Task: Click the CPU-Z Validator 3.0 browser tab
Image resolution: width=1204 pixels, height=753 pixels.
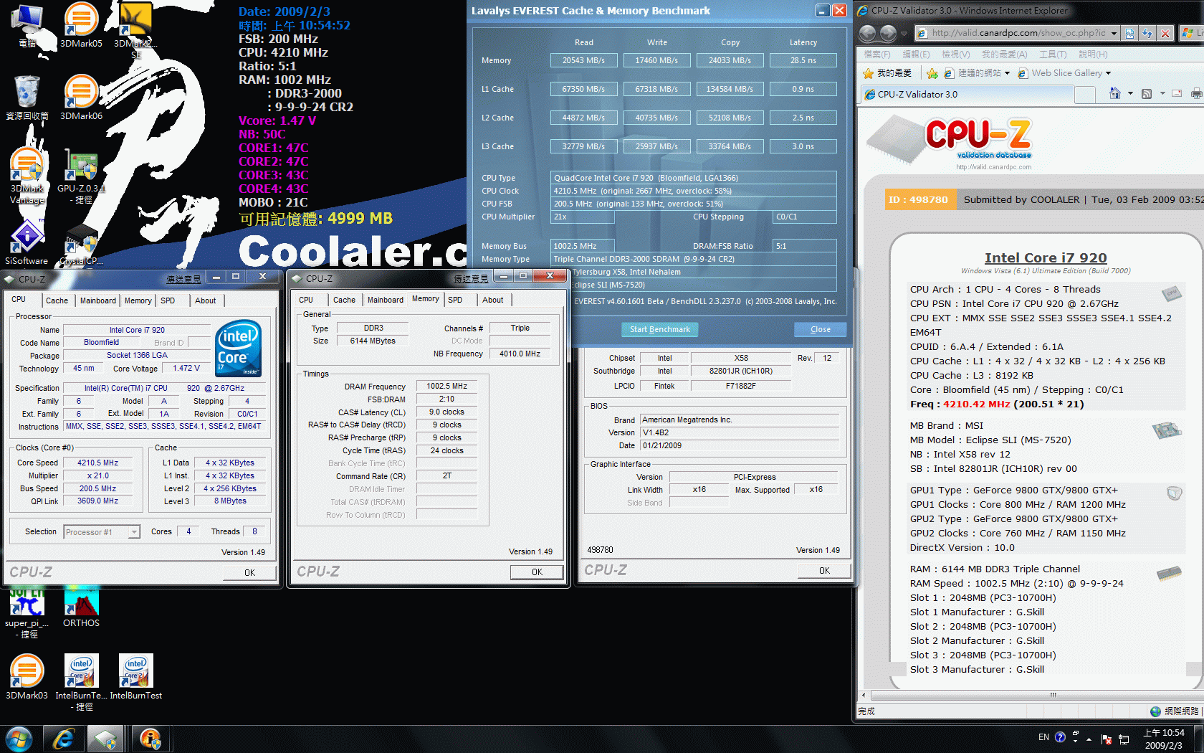Action: 967,94
